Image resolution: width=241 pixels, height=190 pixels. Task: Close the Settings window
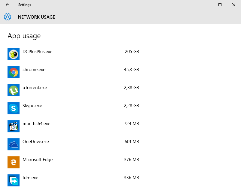(x=234, y=5)
